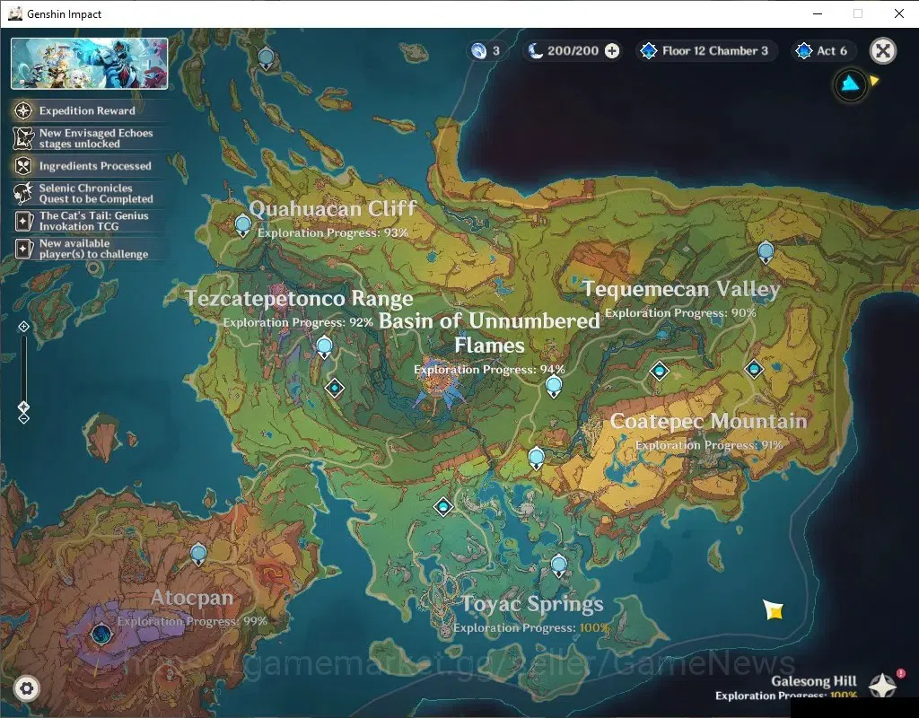This screenshot has width=919, height=718.
Task: Open map settings gear icon
Action: tap(26, 688)
